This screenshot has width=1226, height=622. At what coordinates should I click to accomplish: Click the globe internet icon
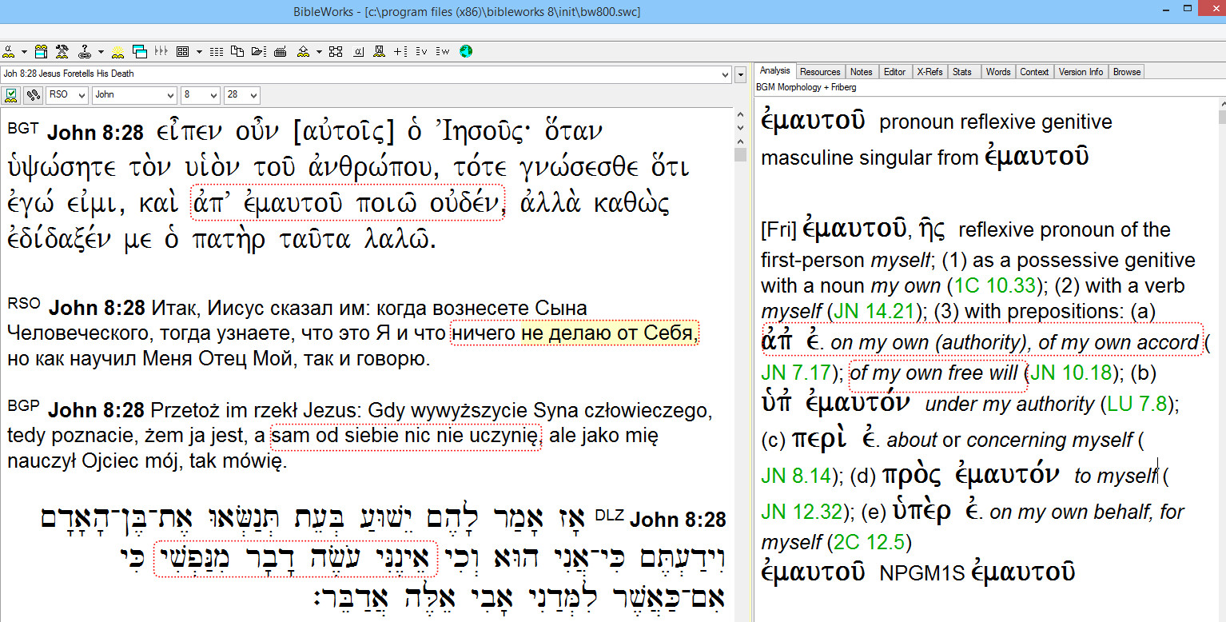click(466, 52)
